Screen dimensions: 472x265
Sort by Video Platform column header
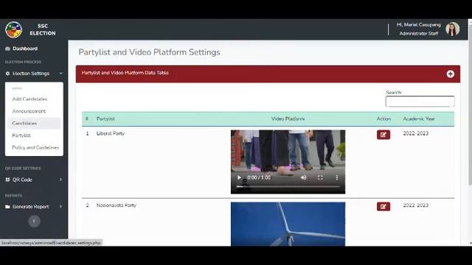point(288,119)
